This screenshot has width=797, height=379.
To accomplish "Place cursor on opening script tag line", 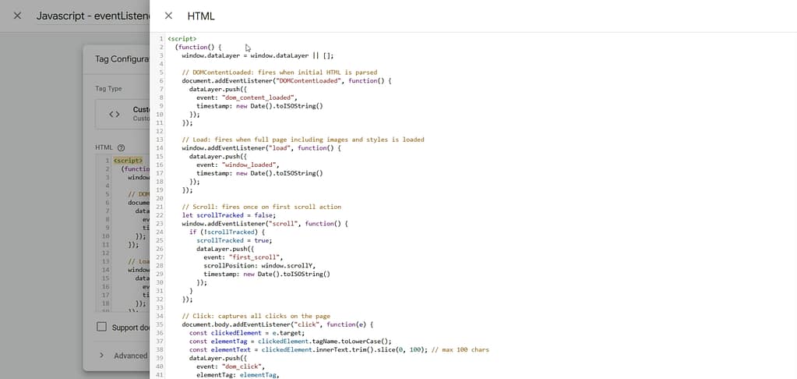I will [x=182, y=38].
